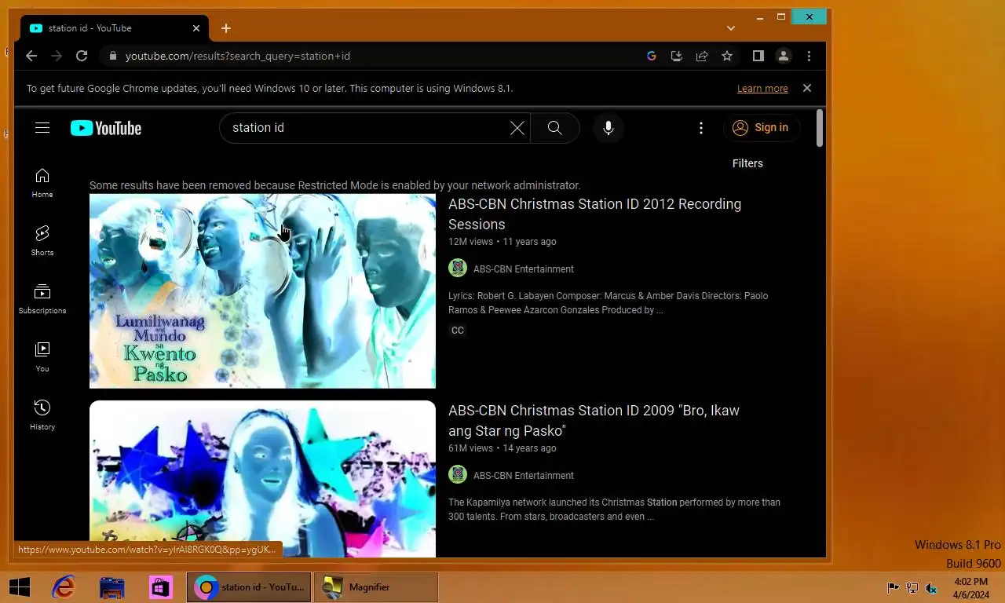The height and width of the screenshot is (603, 1005).
Task: Click the install app icon in address bar
Action: coord(676,56)
